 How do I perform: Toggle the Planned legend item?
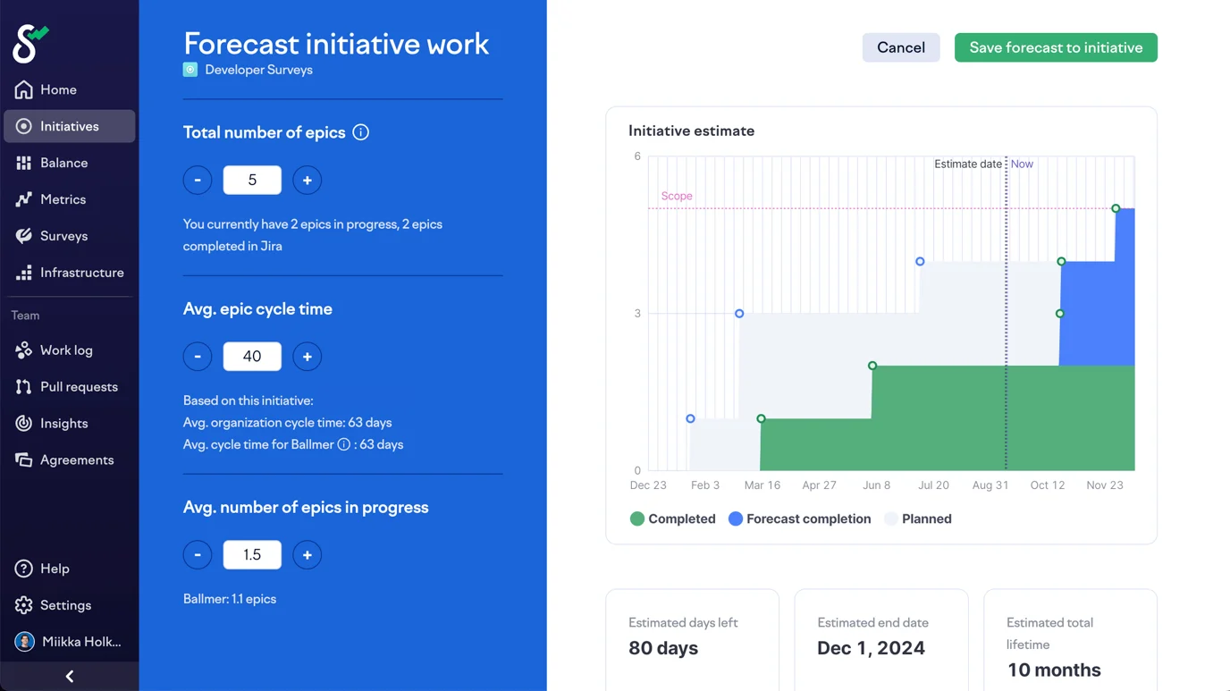tap(917, 518)
